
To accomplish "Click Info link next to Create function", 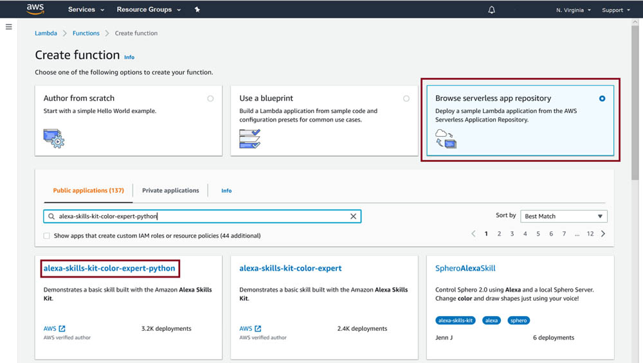I will point(129,57).
